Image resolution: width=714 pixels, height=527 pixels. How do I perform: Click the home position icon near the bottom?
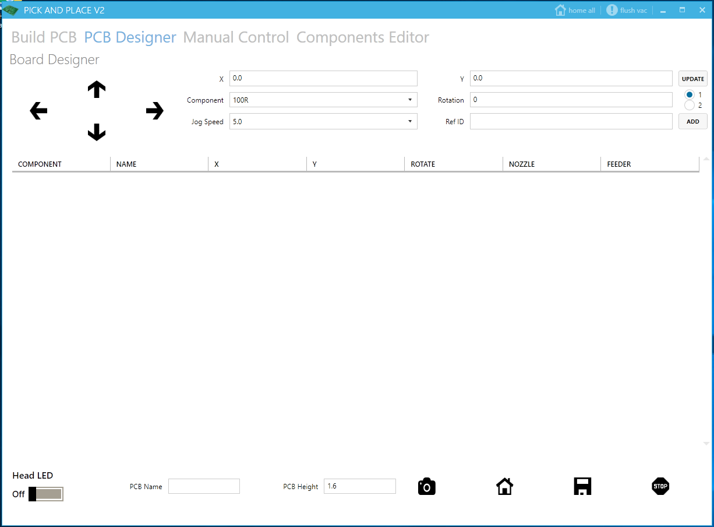(504, 486)
